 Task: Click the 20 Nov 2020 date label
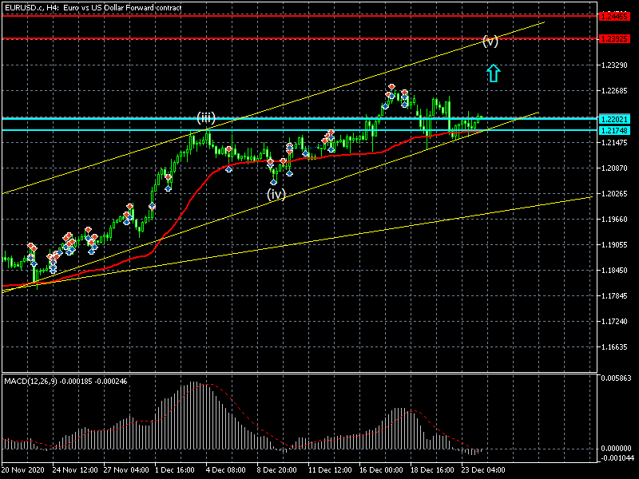[x=24, y=470]
